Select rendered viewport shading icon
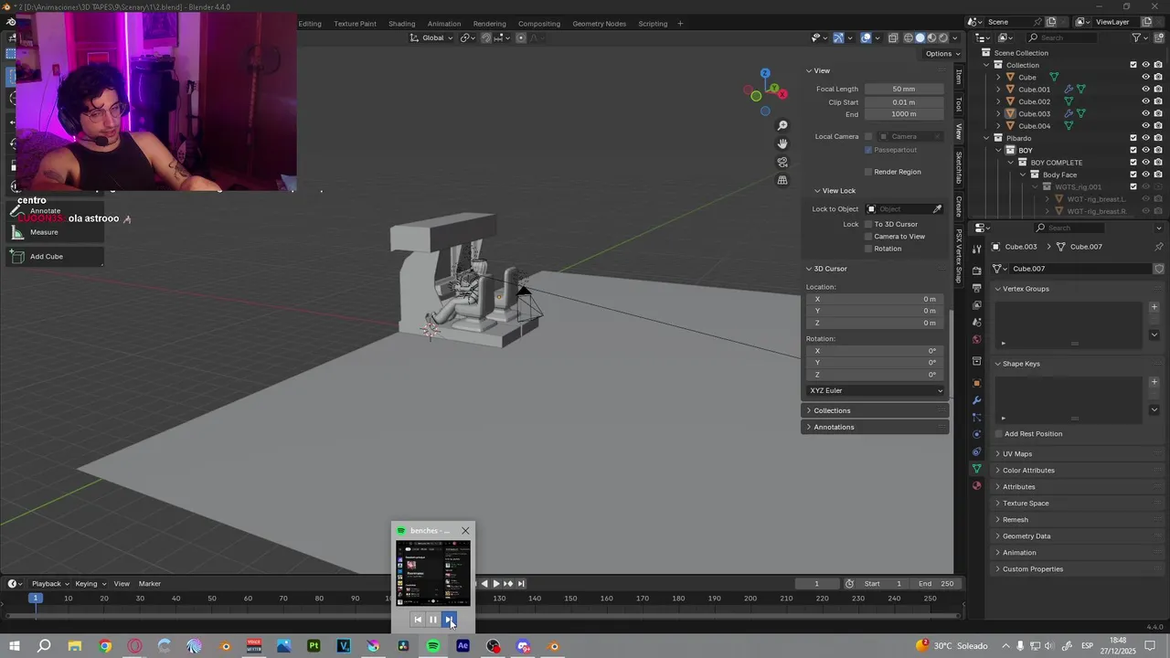This screenshot has width=1170, height=658. (944, 37)
